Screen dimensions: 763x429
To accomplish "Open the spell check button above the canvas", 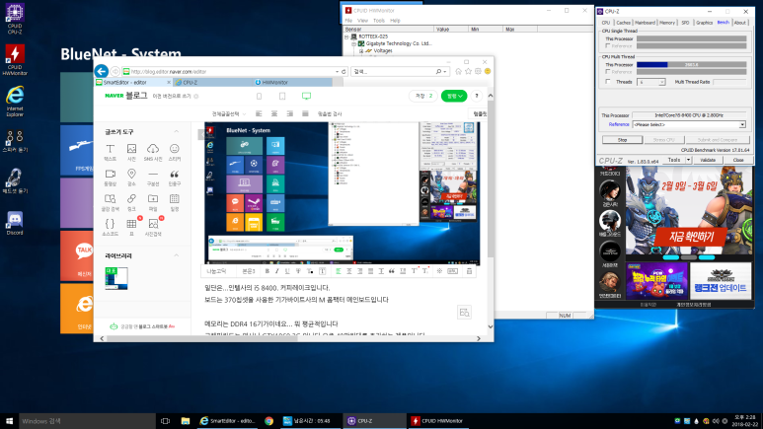I will tap(330, 113).
